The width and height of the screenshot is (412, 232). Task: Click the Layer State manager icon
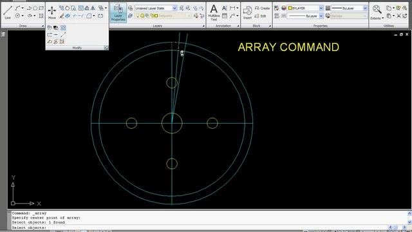point(130,8)
